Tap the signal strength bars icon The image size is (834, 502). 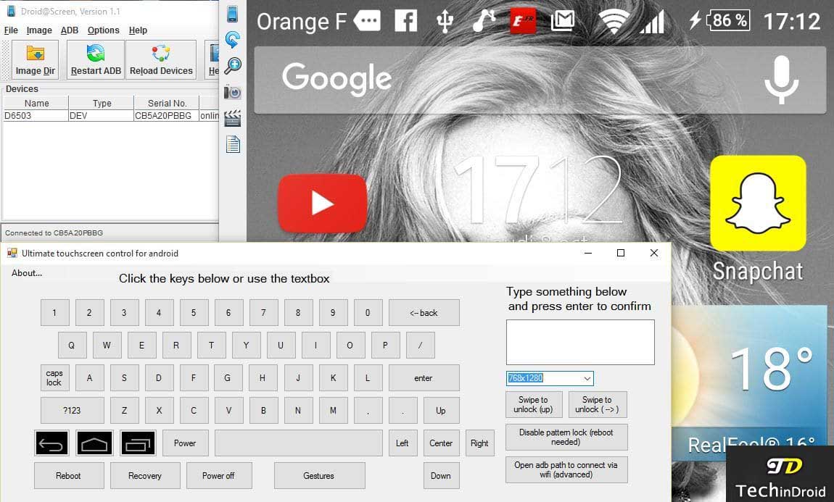click(652, 21)
